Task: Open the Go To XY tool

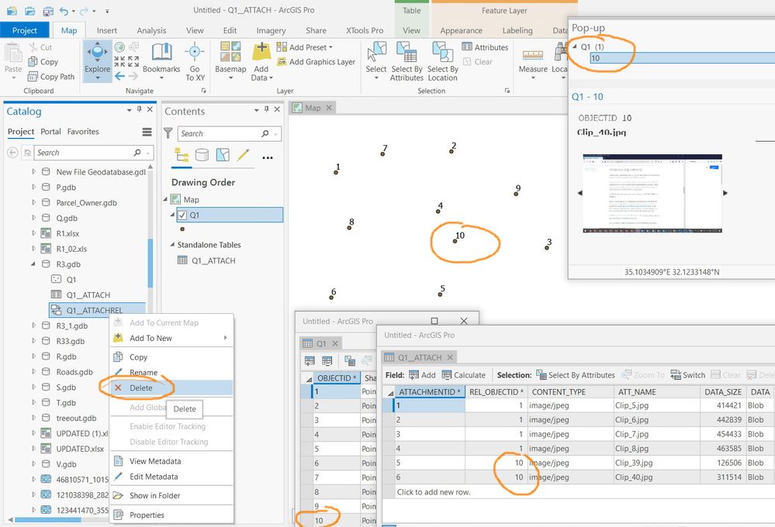Action: [195, 61]
